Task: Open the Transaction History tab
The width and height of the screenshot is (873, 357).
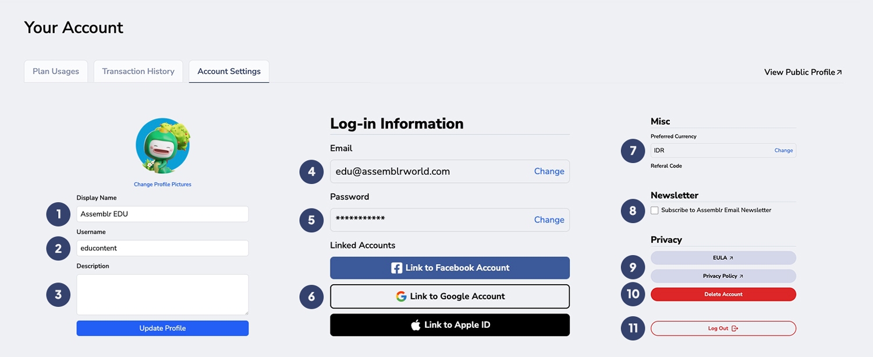Action: point(139,72)
